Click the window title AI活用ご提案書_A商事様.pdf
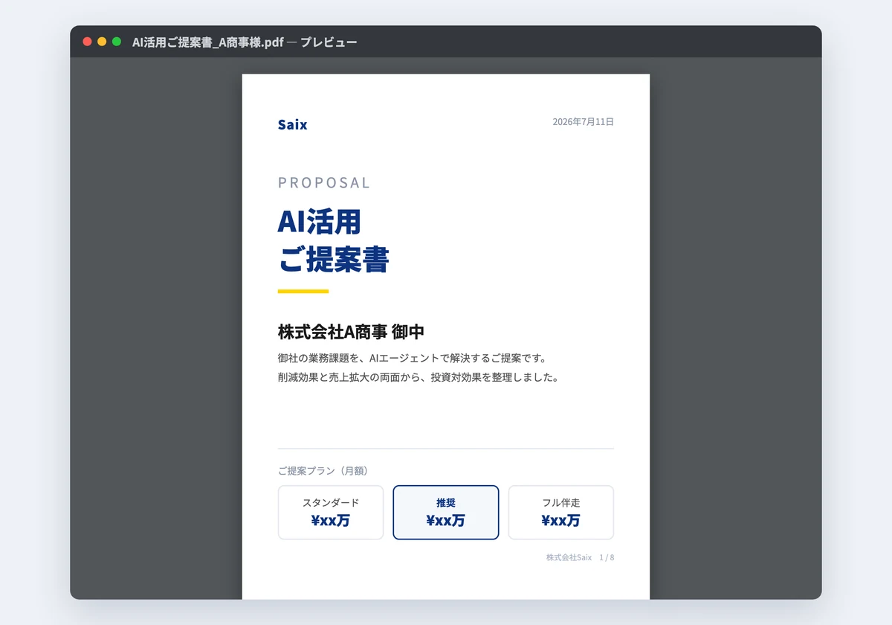This screenshot has height=625, width=892. pos(207,42)
